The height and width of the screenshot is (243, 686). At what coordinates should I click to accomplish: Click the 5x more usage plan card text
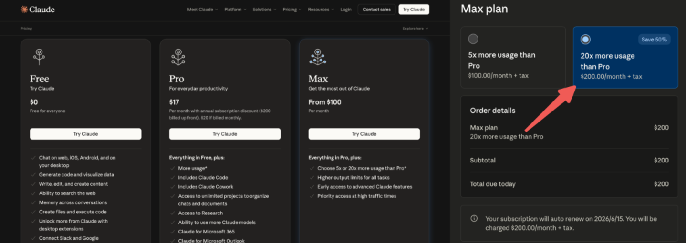502,60
